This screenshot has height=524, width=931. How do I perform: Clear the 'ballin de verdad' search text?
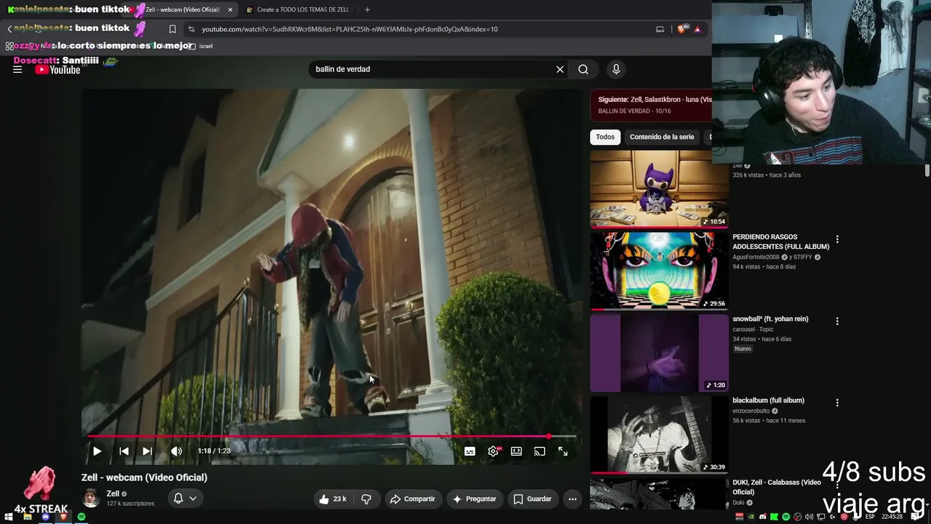560,69
